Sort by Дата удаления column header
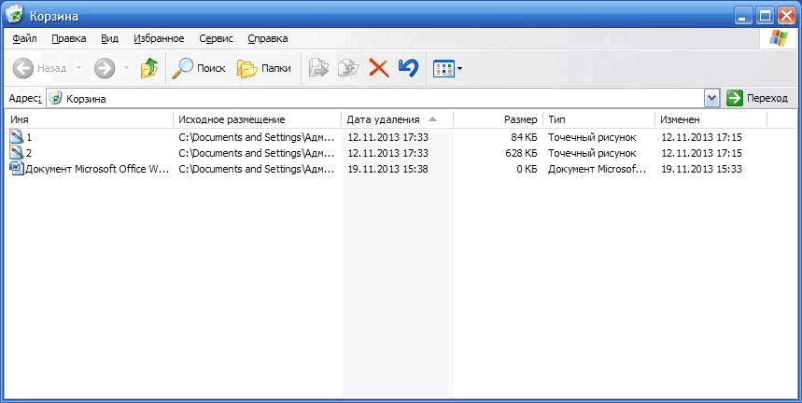 [383, 119]
